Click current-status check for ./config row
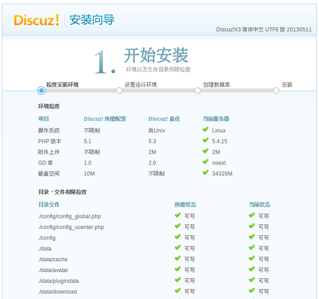This screenshot has width=319, height=299. click(252, 237)
